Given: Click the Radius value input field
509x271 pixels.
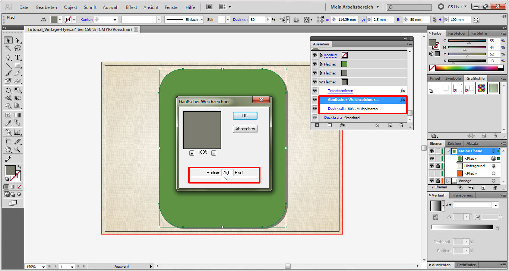Looking at the screenshot, I should point(227,173).
